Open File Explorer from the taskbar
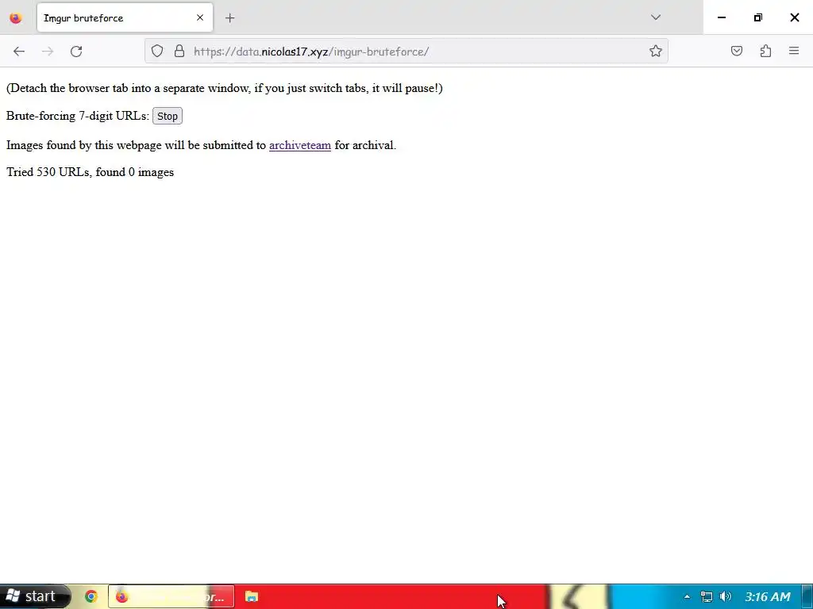This screenshot has width=813, height=609. coord(252,596)
